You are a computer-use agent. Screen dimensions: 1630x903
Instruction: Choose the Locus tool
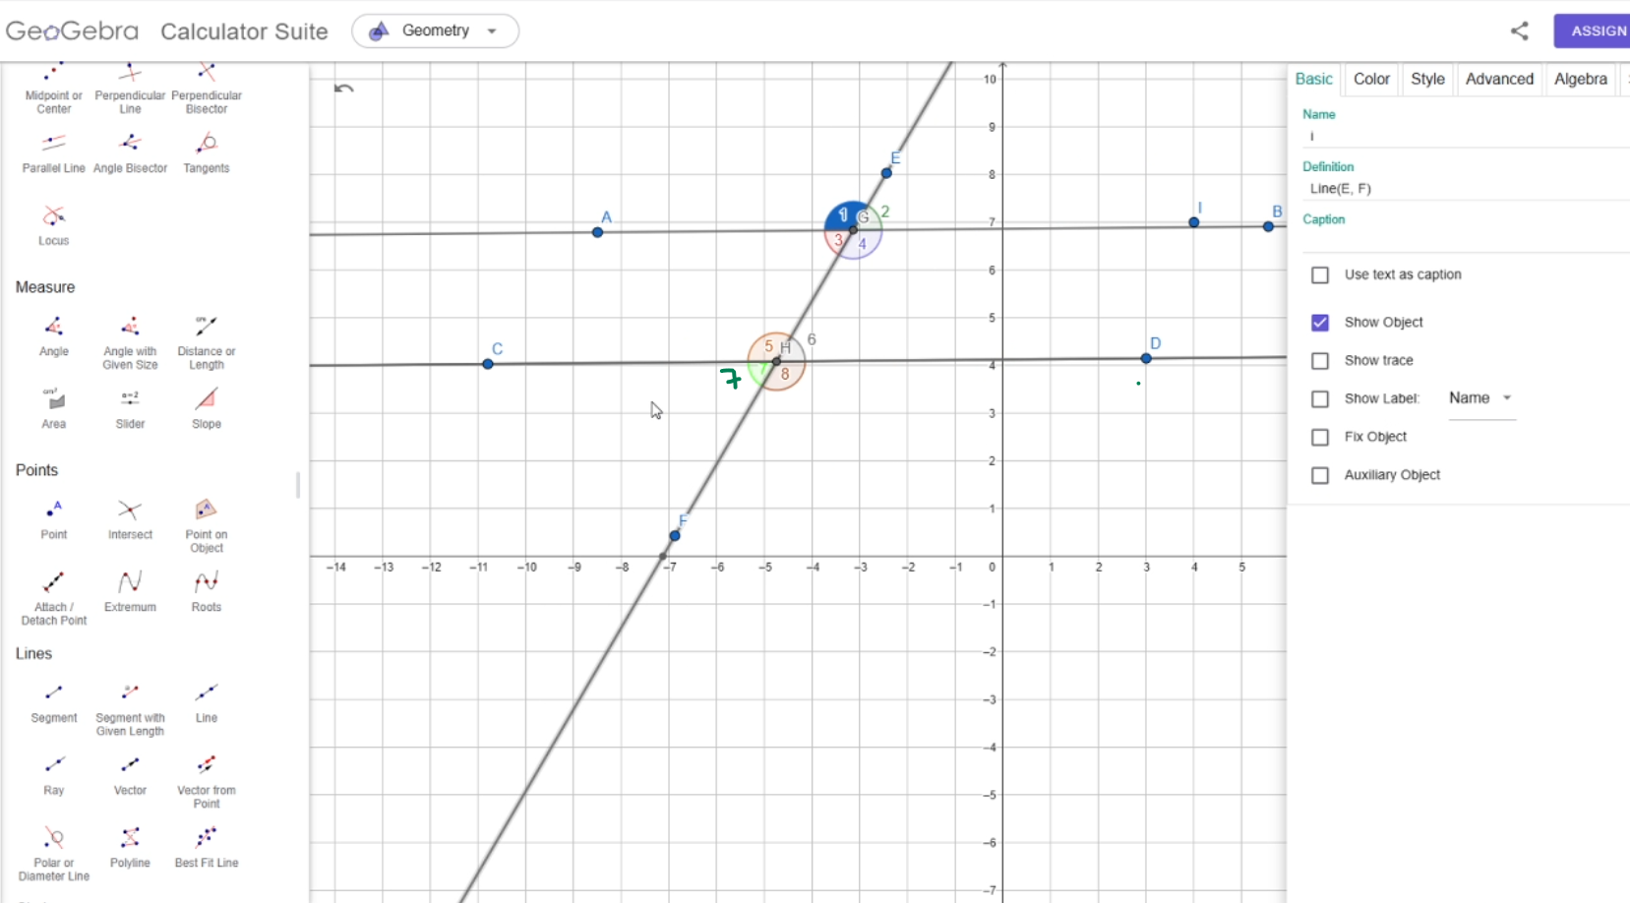[x=53, y=225]
